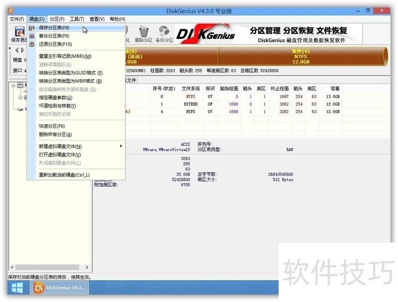Collapse the second-level tree node
Viewport: 398px width, 302px height.
click(20, 97)
